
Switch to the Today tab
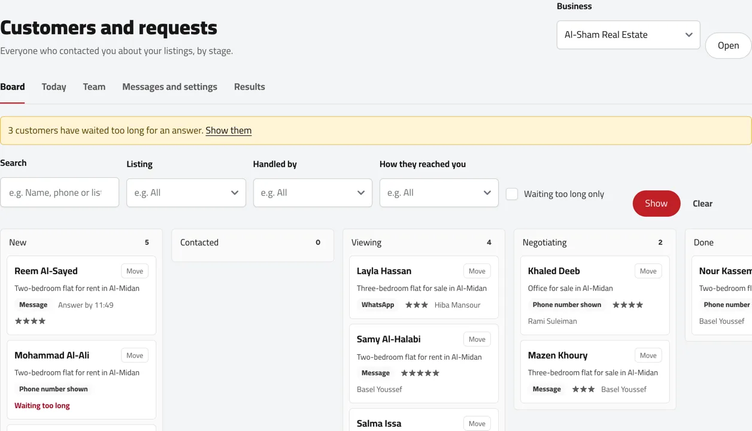(54, 87)
